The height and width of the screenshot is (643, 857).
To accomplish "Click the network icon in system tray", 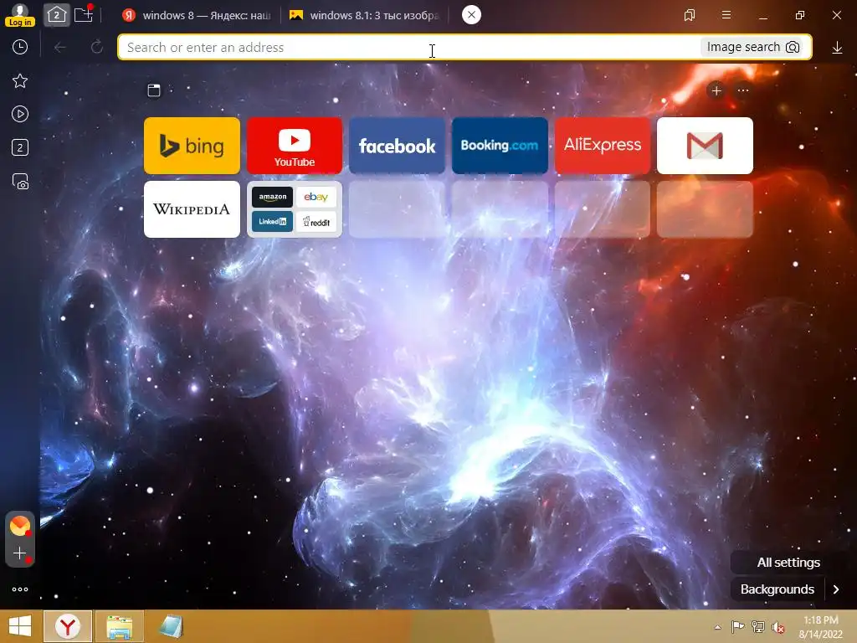I will click(x=758, y=627).
